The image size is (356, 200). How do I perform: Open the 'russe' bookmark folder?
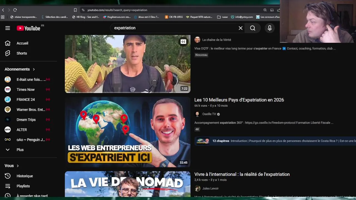[222, 17]
